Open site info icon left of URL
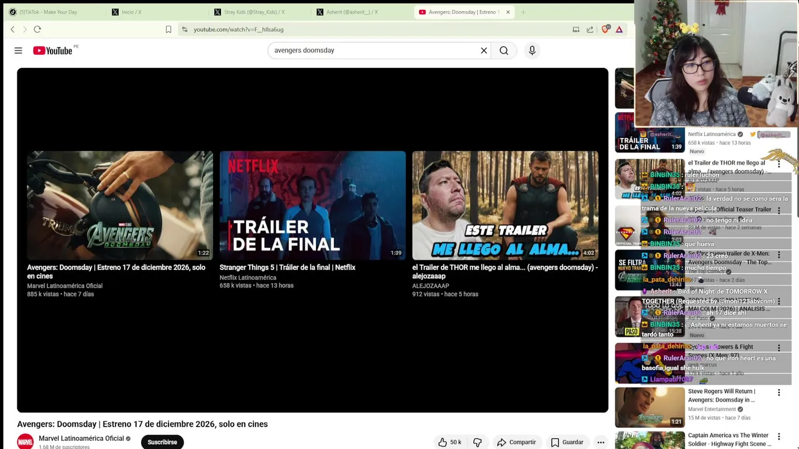Viewport: 799px width, 449px height. 184,29
